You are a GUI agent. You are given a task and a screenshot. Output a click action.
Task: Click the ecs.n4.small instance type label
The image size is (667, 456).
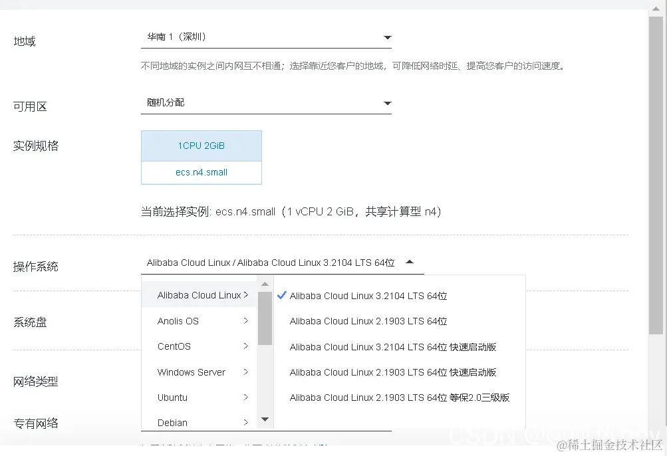201,172
